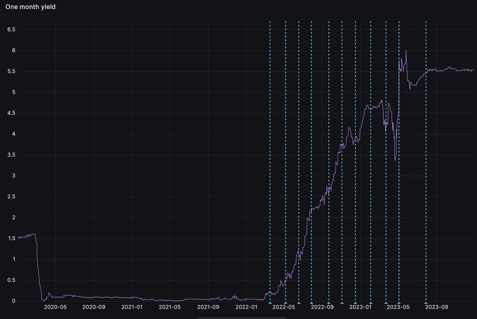
Task: Click the 2020-09 x-axis label
Action: point(94,307)
